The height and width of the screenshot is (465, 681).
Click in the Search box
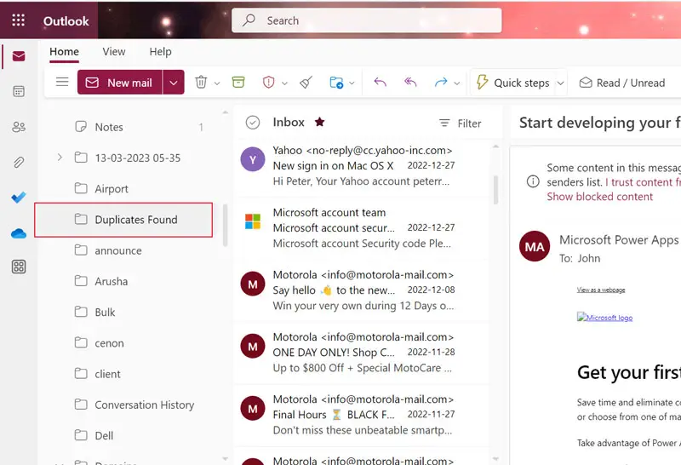tap(367, 20)
